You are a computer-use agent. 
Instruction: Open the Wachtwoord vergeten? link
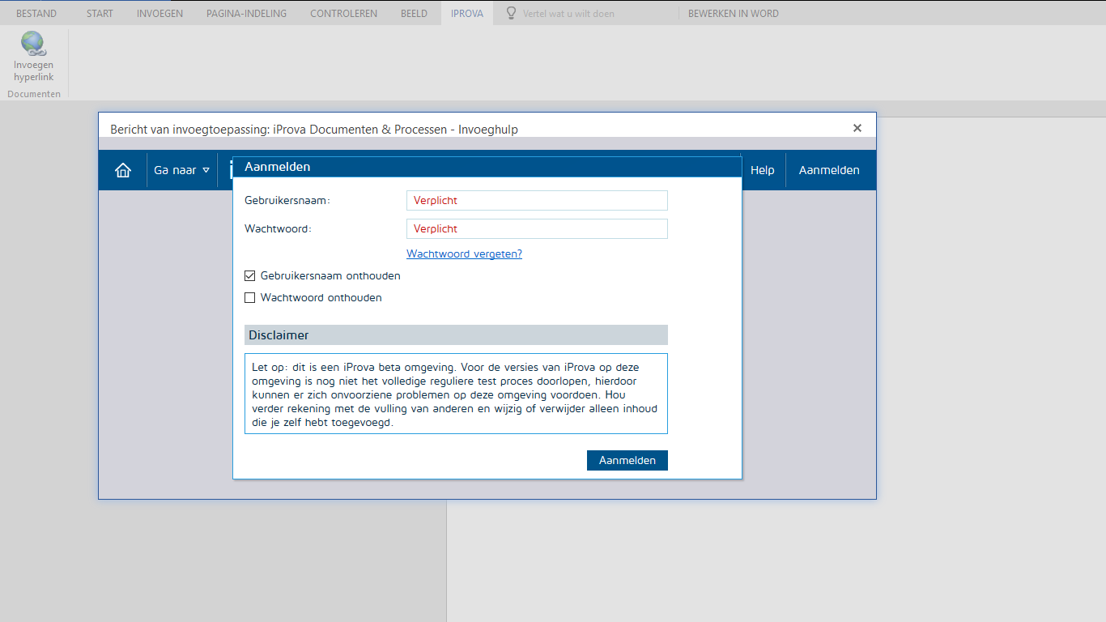pos(464,253)
